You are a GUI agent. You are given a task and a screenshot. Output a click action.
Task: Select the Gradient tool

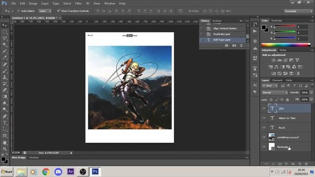click(4, 96)
